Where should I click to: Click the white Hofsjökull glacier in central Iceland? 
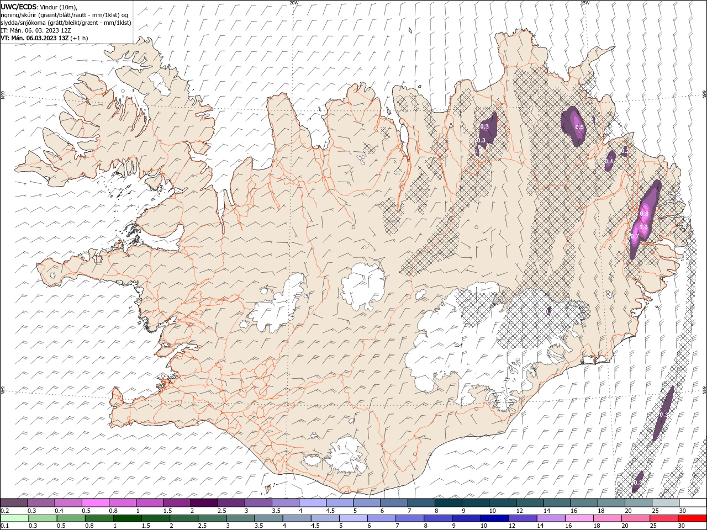tap(363, 287)
